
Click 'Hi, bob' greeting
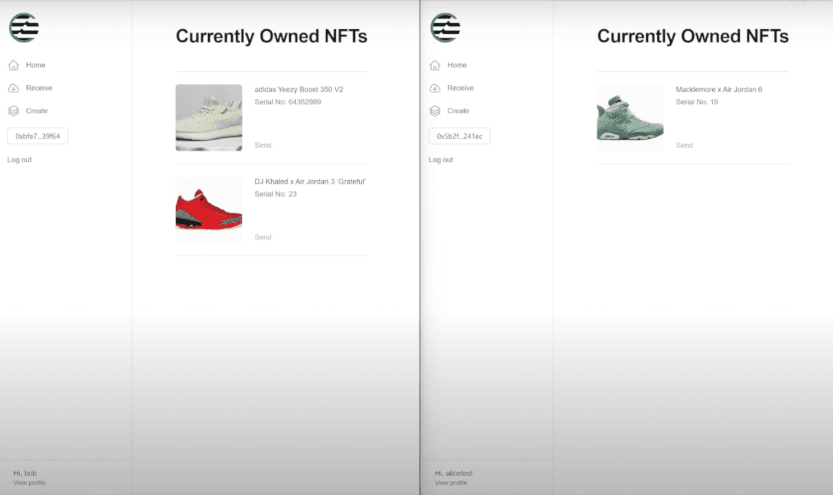(25, 473)
